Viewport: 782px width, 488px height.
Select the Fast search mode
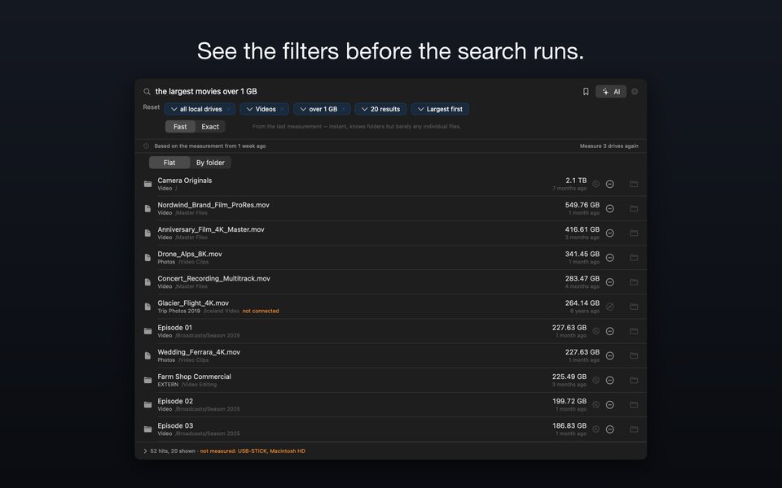180,127
